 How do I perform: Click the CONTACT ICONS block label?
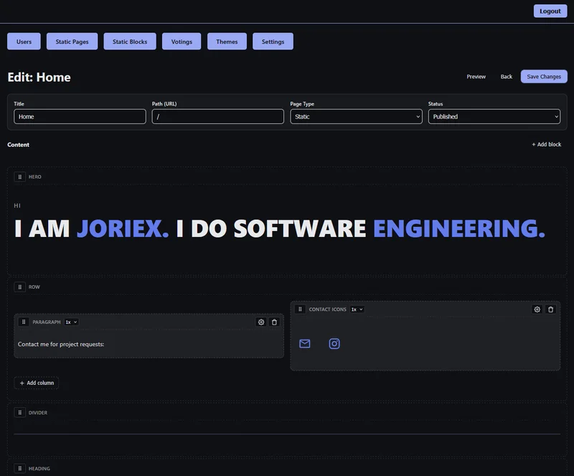pos(327,309)
